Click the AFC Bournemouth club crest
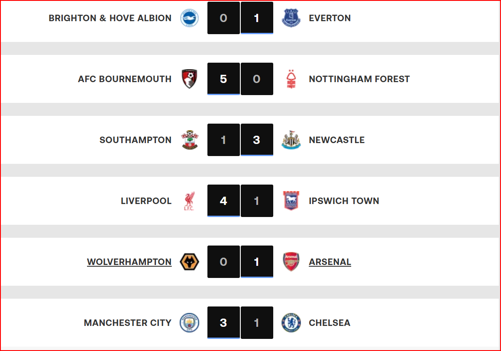Image resolution: width=501 pixels, height=351 pixels. (x=189, y=79)
